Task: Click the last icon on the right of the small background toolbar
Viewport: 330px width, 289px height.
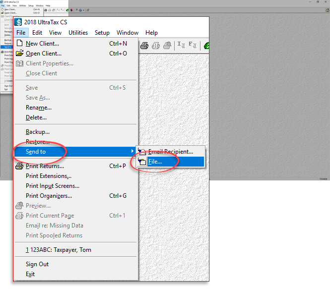Action: 88,10
